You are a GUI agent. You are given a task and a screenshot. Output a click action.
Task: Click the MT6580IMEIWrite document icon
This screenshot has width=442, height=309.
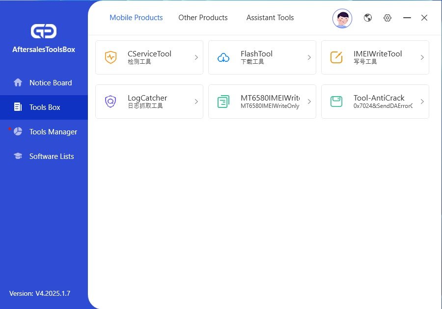[x=223, y=102]
